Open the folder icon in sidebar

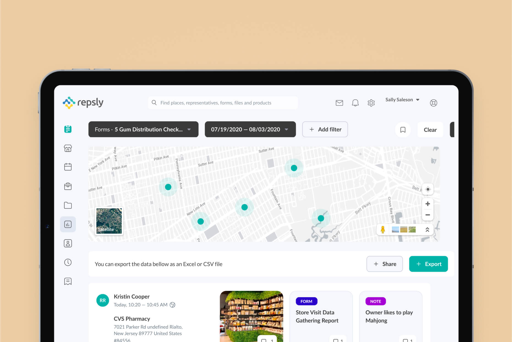pos(68,205)
